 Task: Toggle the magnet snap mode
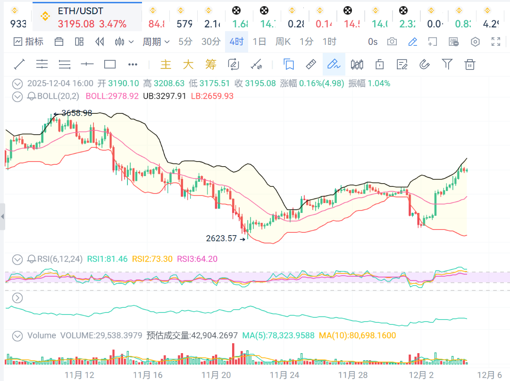(424, 64)
